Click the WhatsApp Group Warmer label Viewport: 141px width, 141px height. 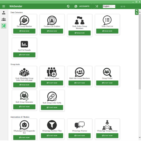tap(107, 131)
